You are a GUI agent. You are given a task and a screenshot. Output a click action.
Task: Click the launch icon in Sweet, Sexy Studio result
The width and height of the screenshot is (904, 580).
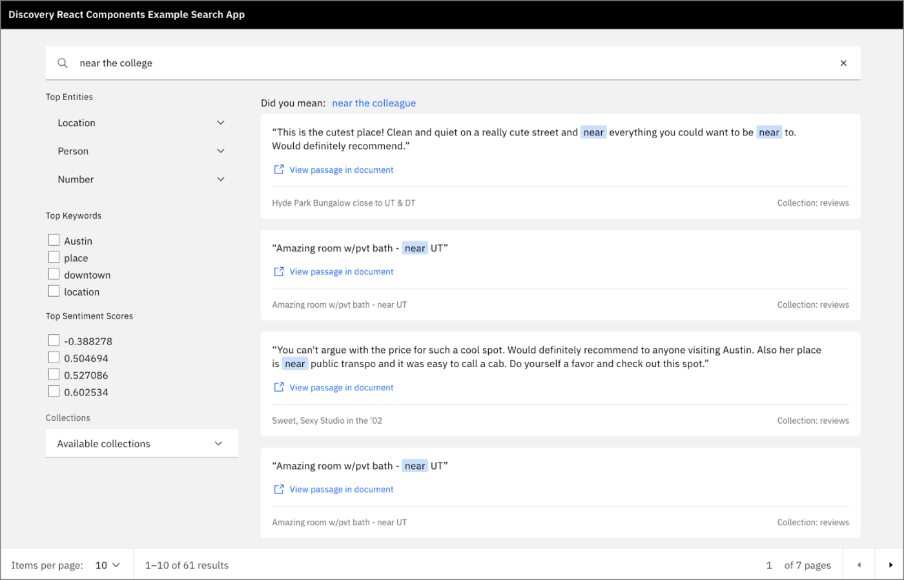279,387
